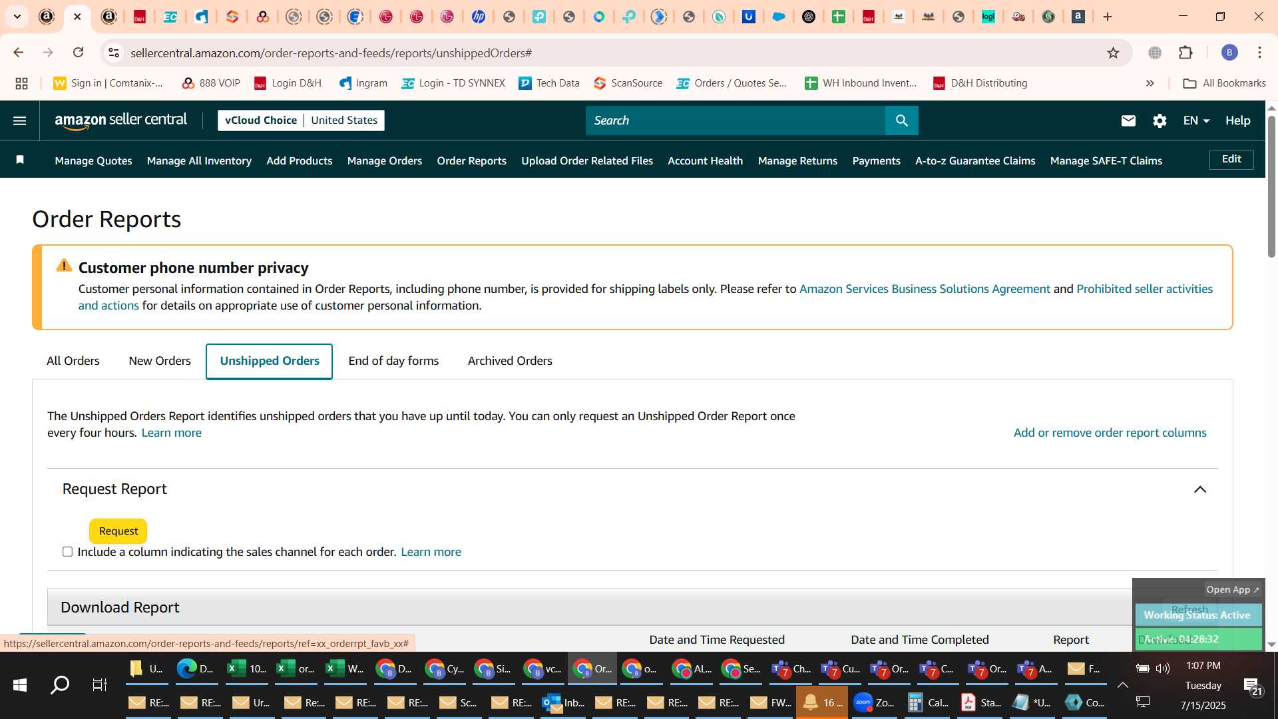Image resolution: width=1278 pixels, height=719 pixels.
Task: Reload the page with the refresh icon
Action: (79, 53)
